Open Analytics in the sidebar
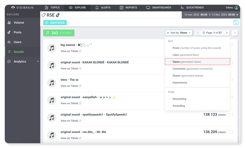This screenshot has width=245, height=148. [x=20, y=61]
